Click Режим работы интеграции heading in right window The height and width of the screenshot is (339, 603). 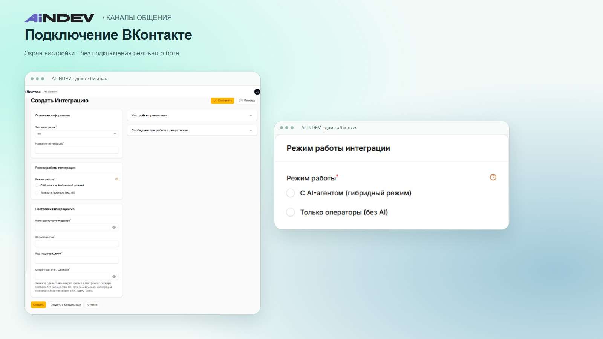pyautogui.click(x=338, y=148)
